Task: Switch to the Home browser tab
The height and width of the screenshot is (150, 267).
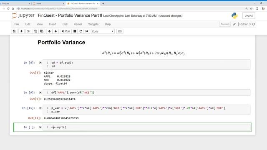Action: [x=48, y=3]
